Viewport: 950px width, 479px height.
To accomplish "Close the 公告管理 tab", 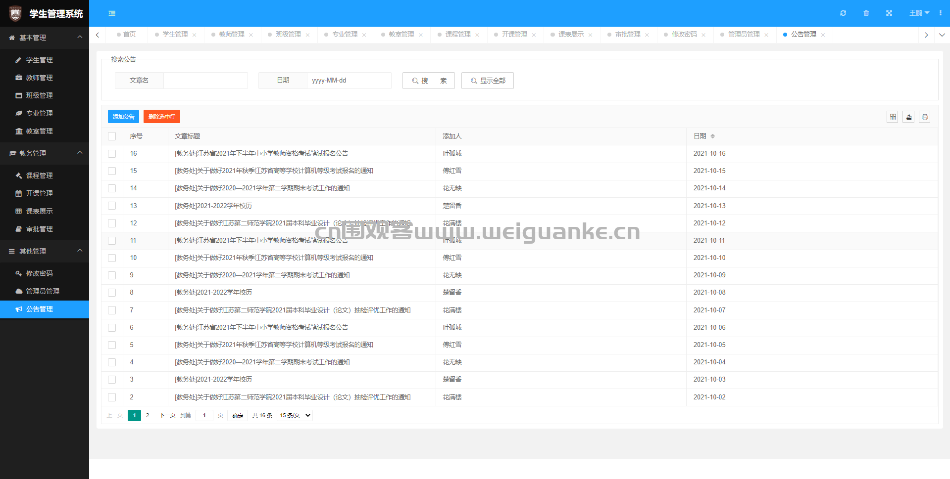I will point(823,35).
